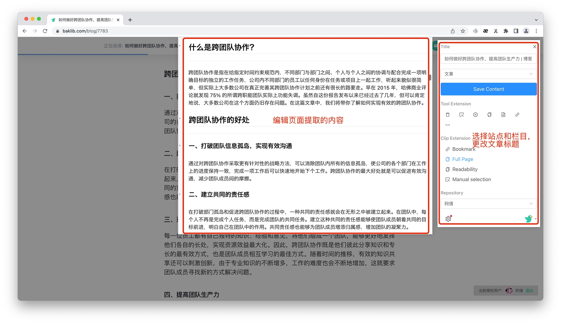Select the Full Page clip option
This screenshot has height=324, width=561.
459,159
